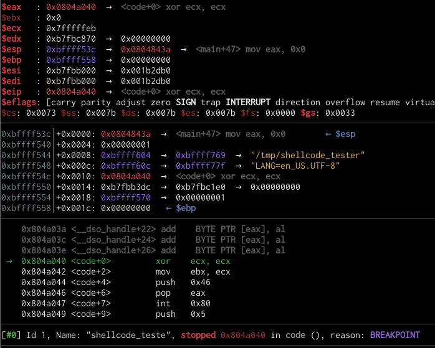Image resolution: width=435 pixels, height=348 pixels.
Task: Click the BREAKPOINT reason text
Action: pos(394,335)
